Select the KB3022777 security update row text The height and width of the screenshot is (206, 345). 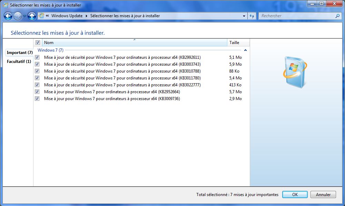click(x=122, y=85)
